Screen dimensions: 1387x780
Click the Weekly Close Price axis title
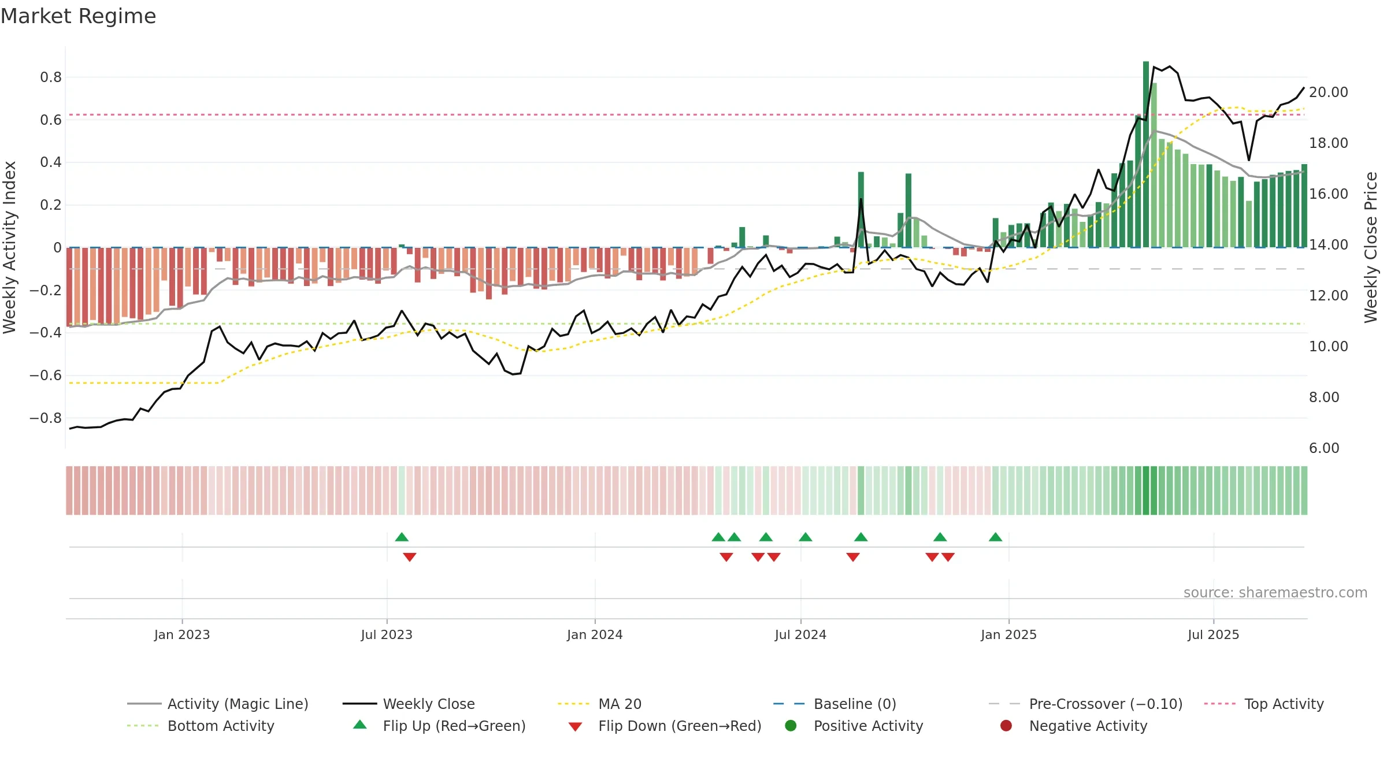coord(1371,247)
